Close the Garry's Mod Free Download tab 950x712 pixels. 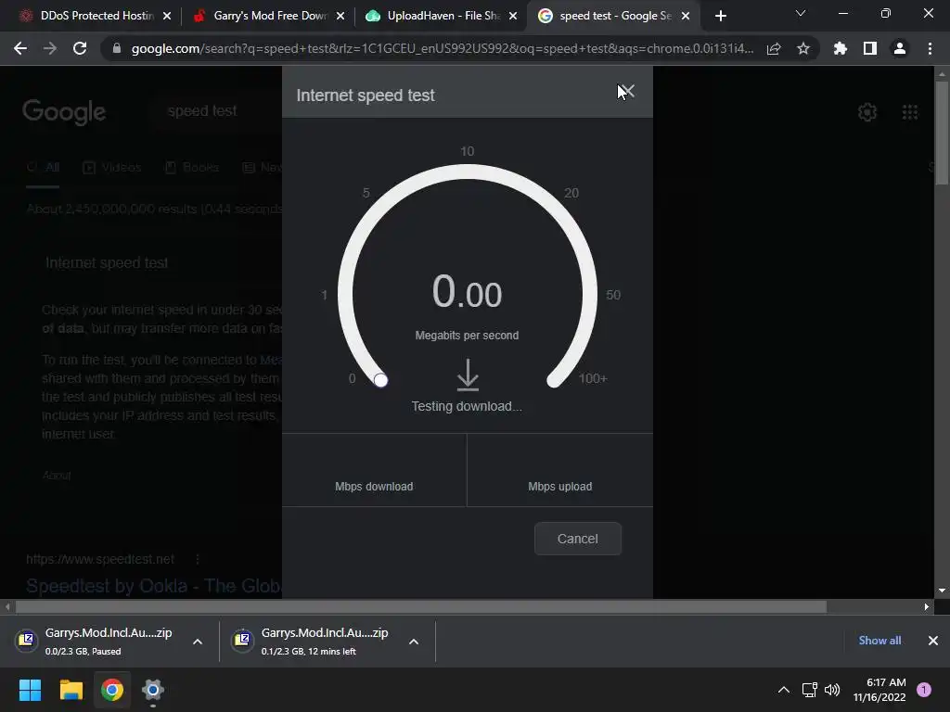(x=340, y=16)
